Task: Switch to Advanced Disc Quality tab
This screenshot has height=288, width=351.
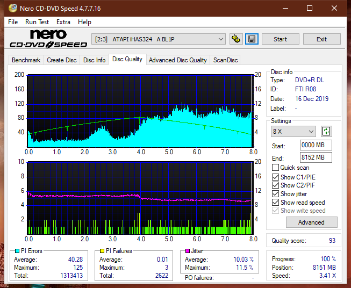Action: [178, 60]
